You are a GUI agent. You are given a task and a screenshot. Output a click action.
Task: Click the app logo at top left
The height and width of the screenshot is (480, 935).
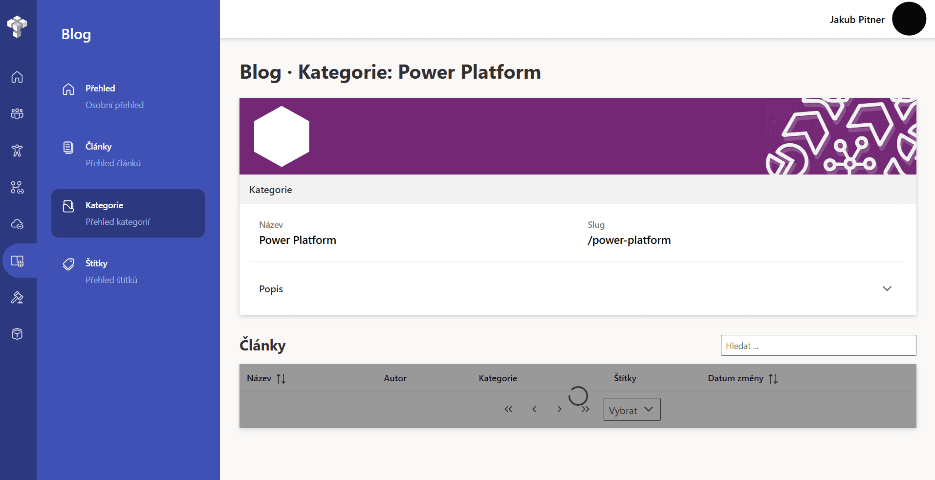pyautogui.click(x=17, y=26)
